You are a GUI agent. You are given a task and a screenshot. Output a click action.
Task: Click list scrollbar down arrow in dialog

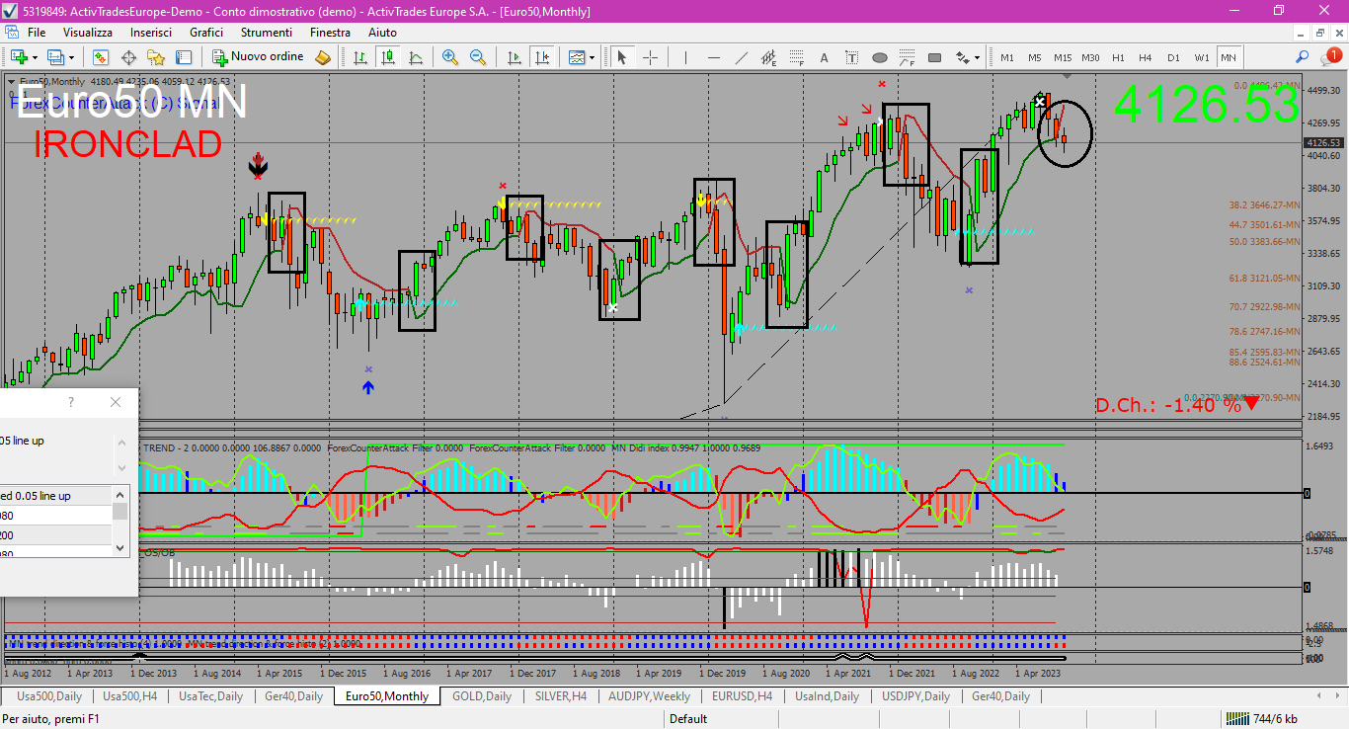click(120, 547)
